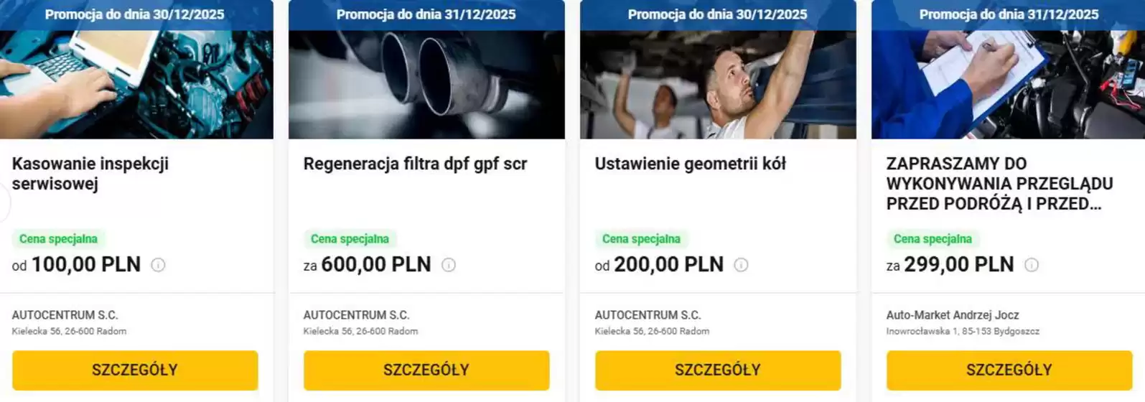Viewport: 1145px width, 402px height.
Task: Click Cena specjalna badge on geometrii kół card
Action: (x=641, y=239)
